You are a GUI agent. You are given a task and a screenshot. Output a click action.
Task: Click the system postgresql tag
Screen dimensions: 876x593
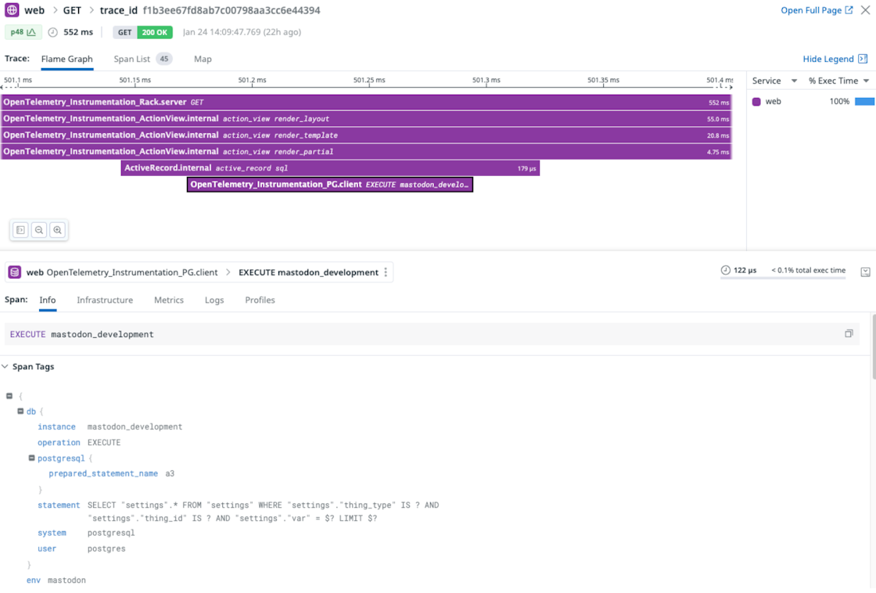pyautogui.click(x=86, y=533)
